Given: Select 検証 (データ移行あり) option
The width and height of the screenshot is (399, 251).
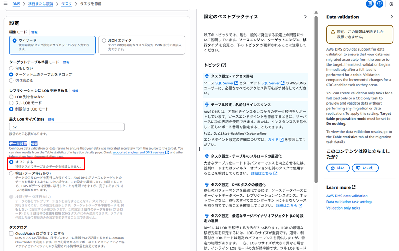Looking at the screenshot, I should click(11, 173).
